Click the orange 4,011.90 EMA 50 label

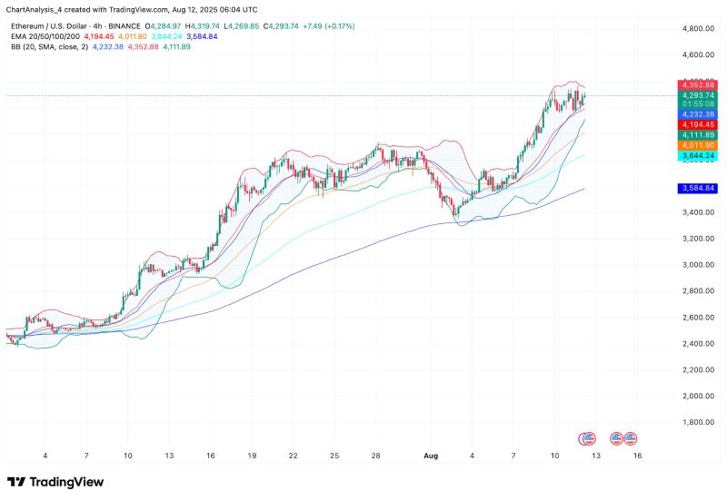[697, 145]
